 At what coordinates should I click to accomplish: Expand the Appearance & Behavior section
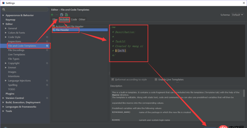click(x=3, y=15)
